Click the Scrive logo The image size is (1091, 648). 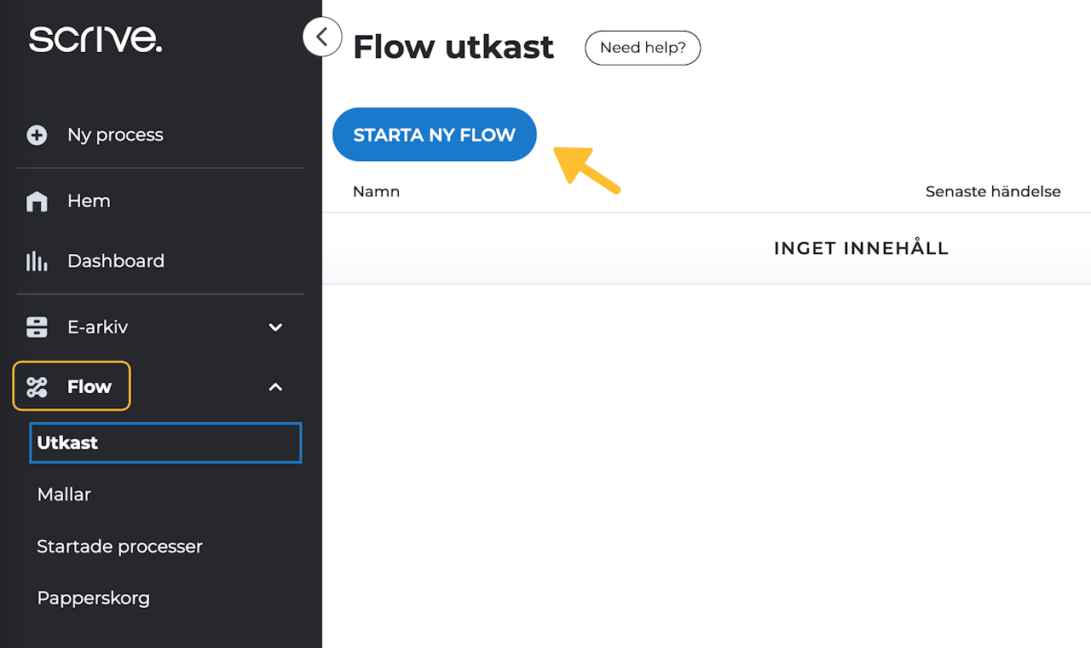pyautogui.click(x=95, y=39)
